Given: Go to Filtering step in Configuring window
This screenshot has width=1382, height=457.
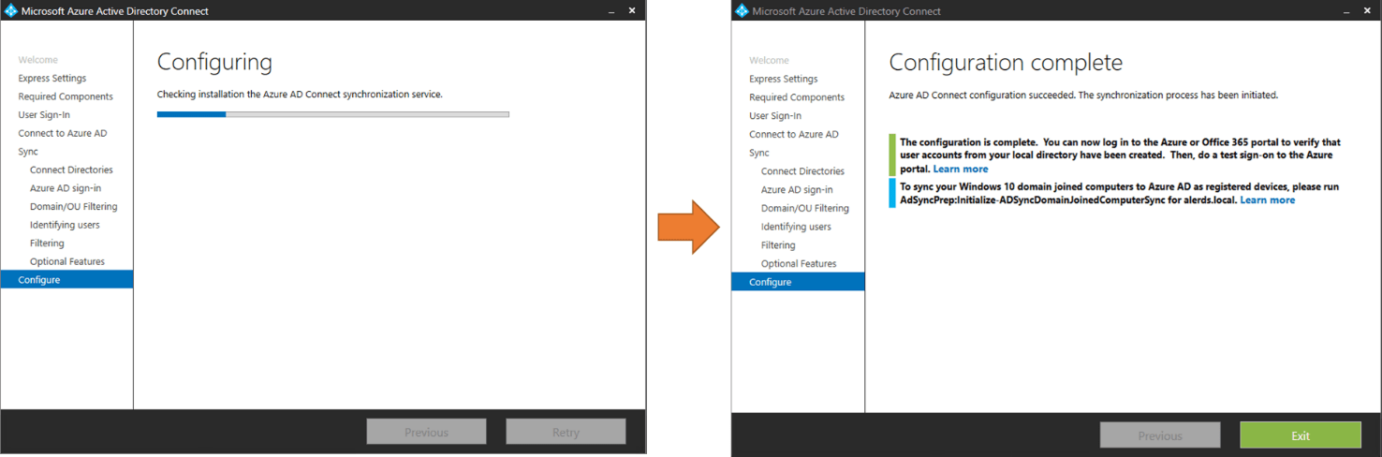Looking at the screenshot, I should coord(47,243).
